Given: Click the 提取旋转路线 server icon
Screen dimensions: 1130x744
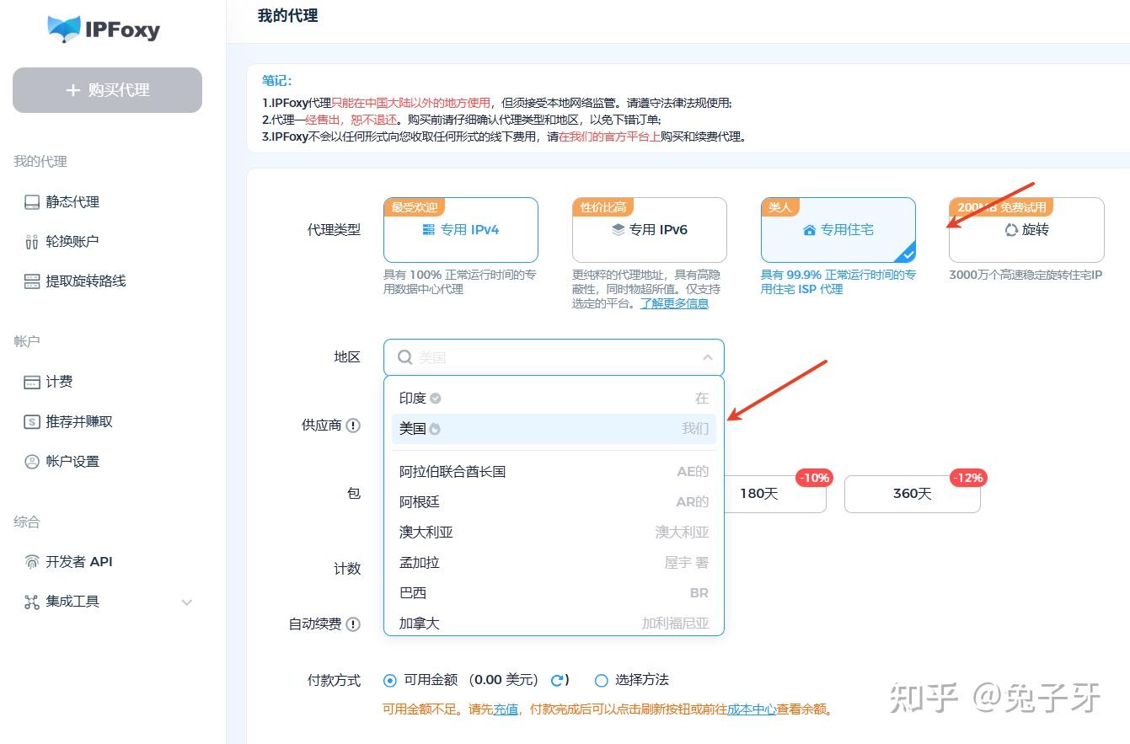Looking at the screenshot, I should click(x=32, y=281).
